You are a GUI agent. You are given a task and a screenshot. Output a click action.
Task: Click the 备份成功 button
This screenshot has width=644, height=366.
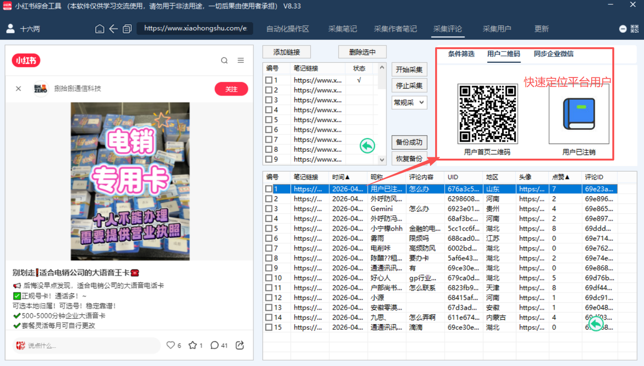coord(409,142)
